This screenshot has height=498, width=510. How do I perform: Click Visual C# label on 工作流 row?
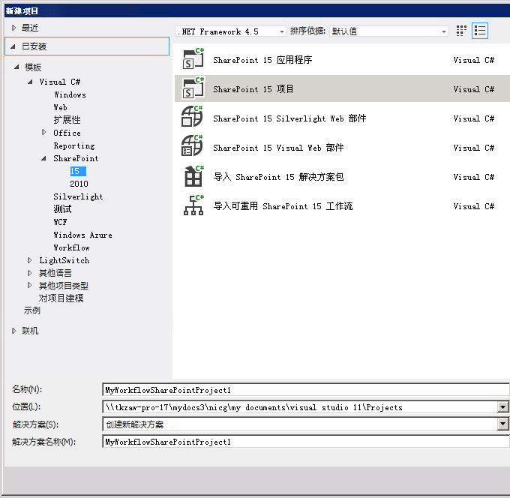click(x=473, y=206)
